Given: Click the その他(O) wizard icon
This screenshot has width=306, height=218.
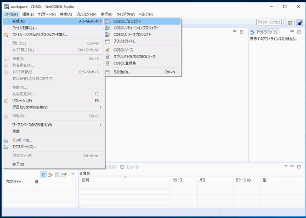Looking at the screenshot, I should click(x=108, y=72).
